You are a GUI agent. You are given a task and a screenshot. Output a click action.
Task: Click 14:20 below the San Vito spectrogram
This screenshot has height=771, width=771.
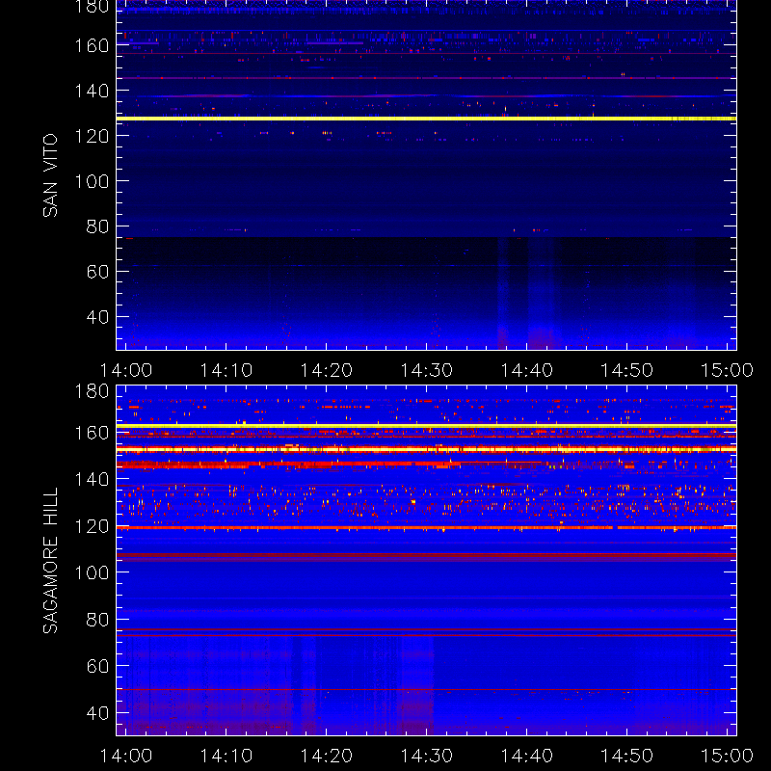pyautogui.click(x=327, y=370)
